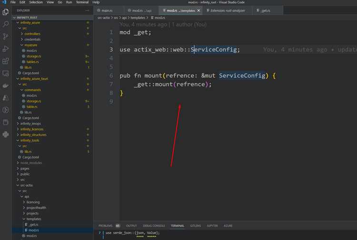Open the Docker view icon

5,85
